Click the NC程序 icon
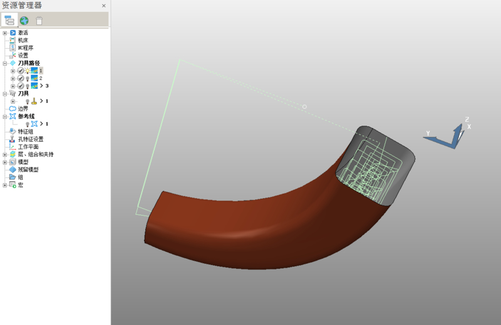This screenshot has width=501, height=325. [x=13, y=48]
